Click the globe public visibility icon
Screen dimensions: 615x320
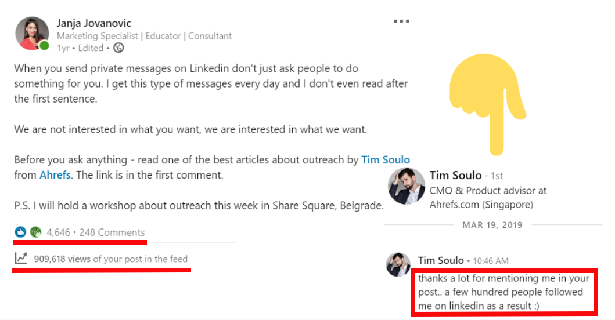click(119, 48)
